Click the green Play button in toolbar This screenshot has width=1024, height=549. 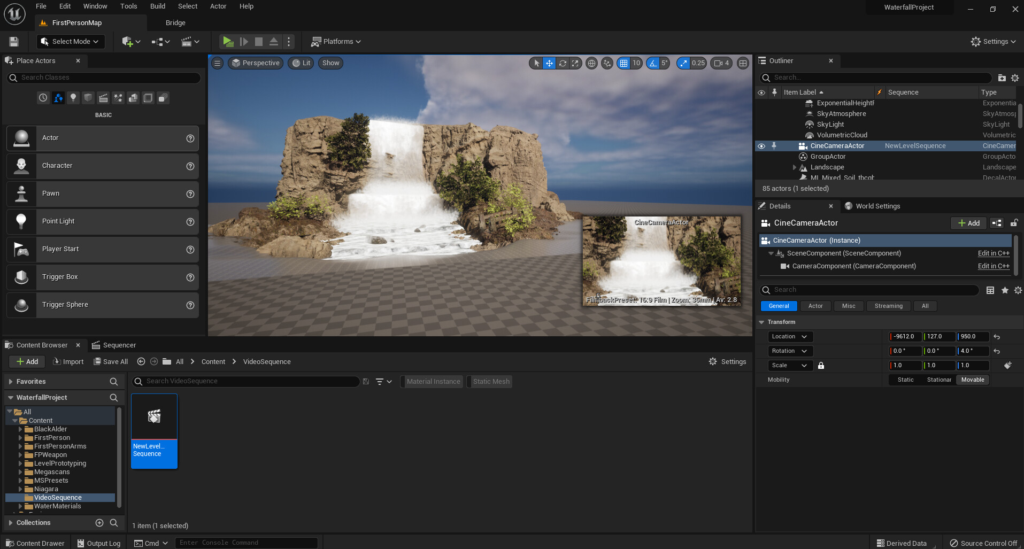pos(228,41)
